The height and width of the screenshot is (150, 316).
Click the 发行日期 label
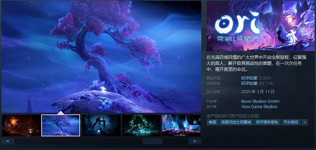[214, 92]
